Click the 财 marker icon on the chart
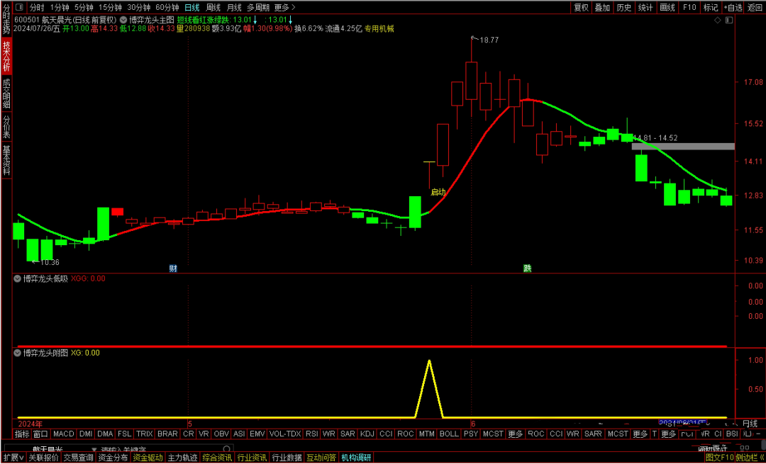The image size is (766, 464). pyautogui.click(x=172, y=268)
